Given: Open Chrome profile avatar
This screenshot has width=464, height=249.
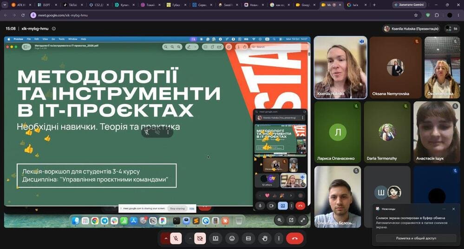Looking at the screenshot, I should 450,15.
